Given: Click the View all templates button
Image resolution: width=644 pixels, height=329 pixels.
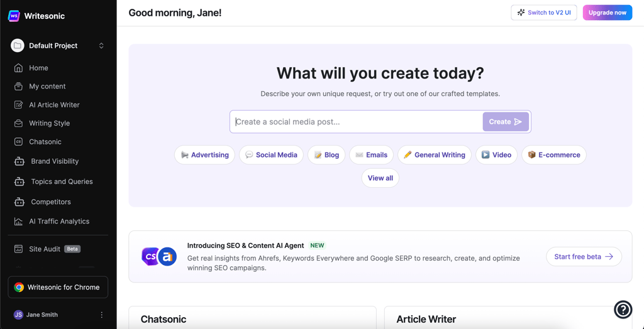Looking at the screenshot, I should pyautogui.click(x=380, y=178).
